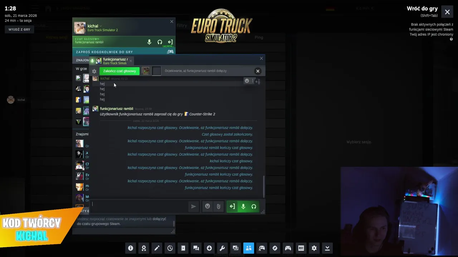Click the IP protection help icon
The width and height of the screenshot is (458, 257).
coord(451,39)
